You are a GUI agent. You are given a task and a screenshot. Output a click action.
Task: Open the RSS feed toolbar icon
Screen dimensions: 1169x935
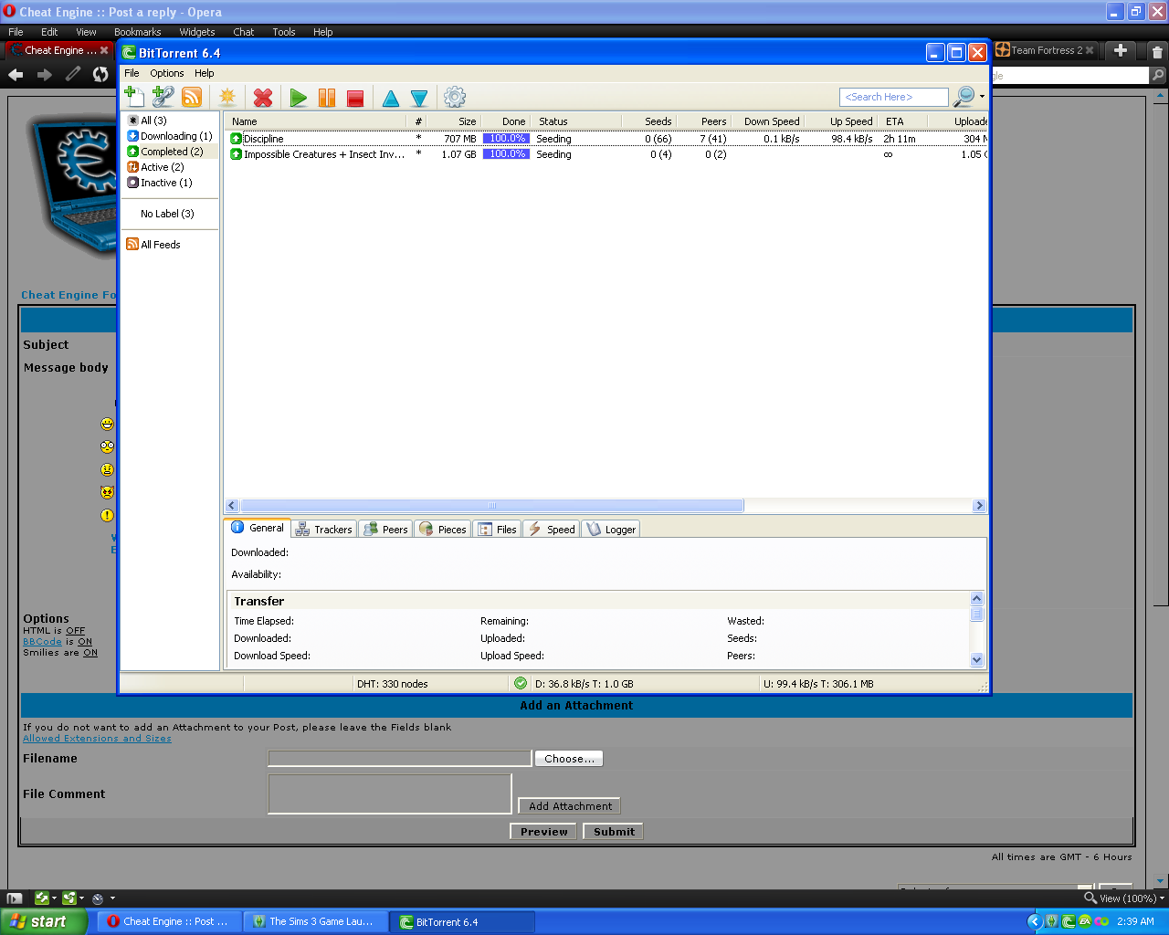coord(192,97)
